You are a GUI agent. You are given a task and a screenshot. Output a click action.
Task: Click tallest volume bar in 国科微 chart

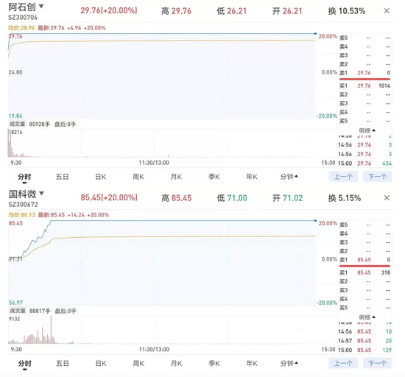point(51,329)
